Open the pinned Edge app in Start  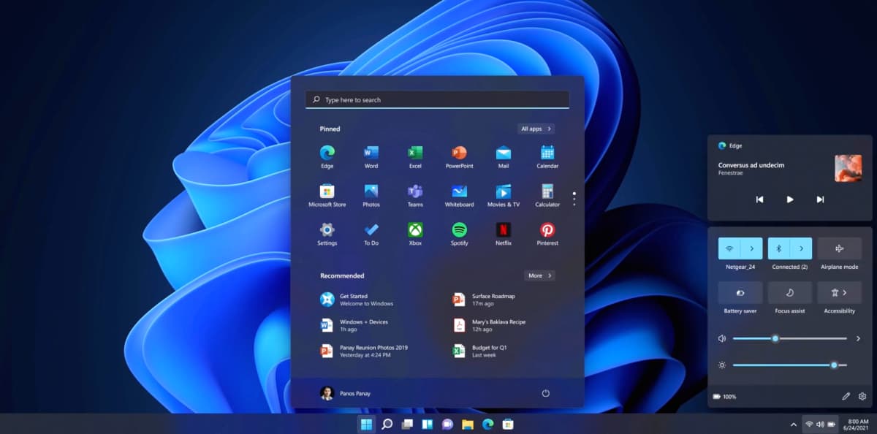[327, 156]
